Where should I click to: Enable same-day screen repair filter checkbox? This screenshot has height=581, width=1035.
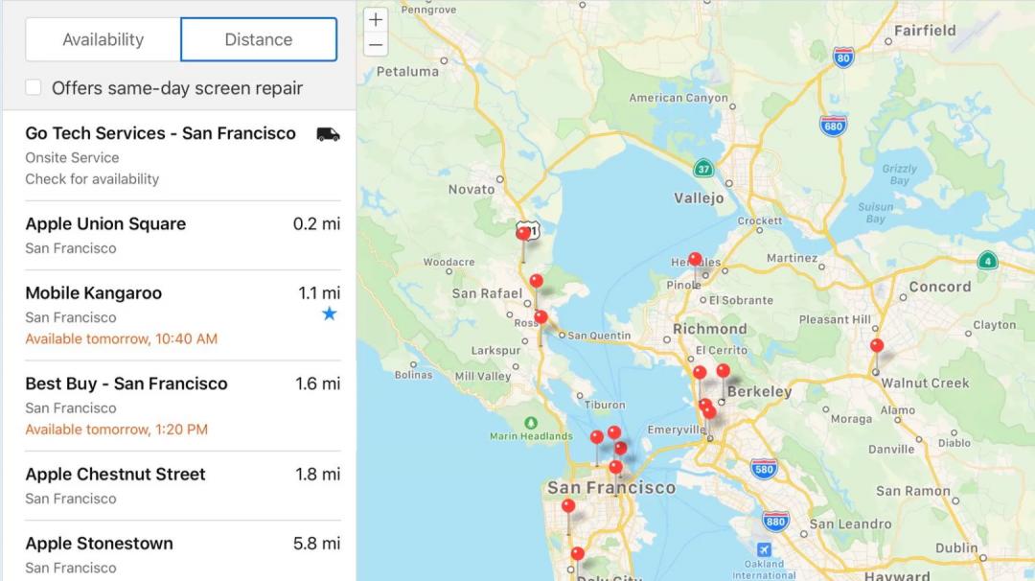click(34, 88)
